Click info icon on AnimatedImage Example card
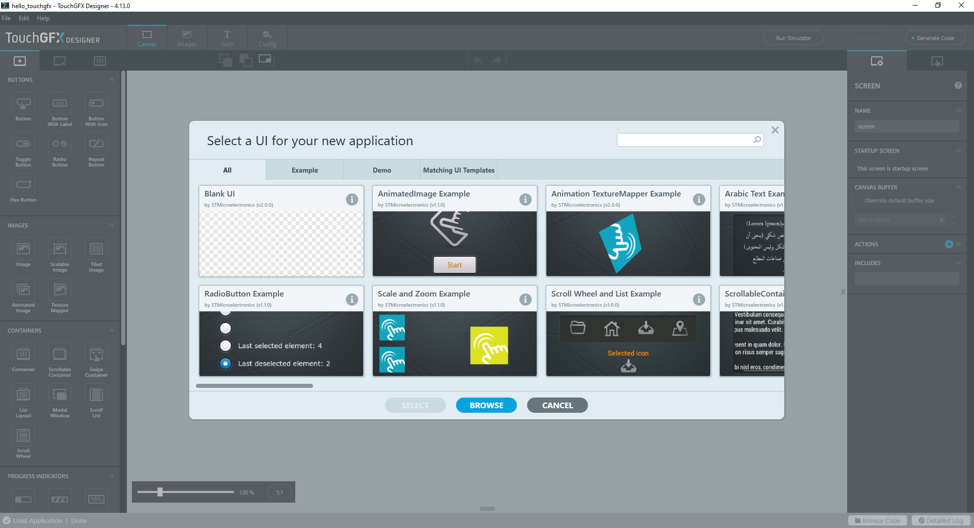 click(525, 200)
